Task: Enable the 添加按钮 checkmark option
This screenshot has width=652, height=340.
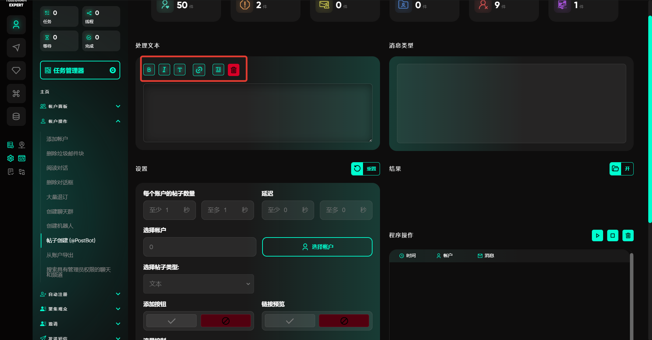Action: pos(171,321)
